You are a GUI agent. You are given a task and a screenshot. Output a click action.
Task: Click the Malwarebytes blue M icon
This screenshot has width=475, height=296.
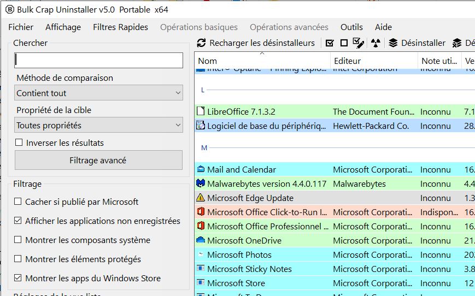click(201, 183)
